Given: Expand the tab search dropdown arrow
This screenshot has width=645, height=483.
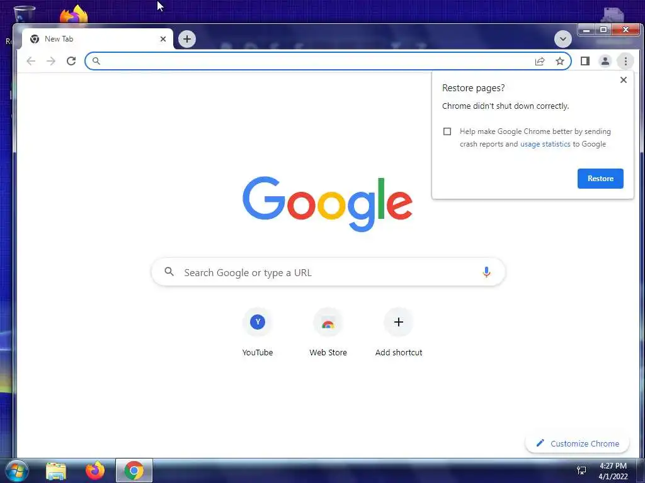Looking at the screenshot, I should click(562, 39).
